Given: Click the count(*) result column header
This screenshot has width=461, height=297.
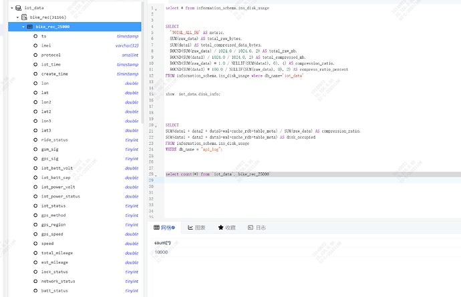Looking at the screenshot, I should point(162,242).
